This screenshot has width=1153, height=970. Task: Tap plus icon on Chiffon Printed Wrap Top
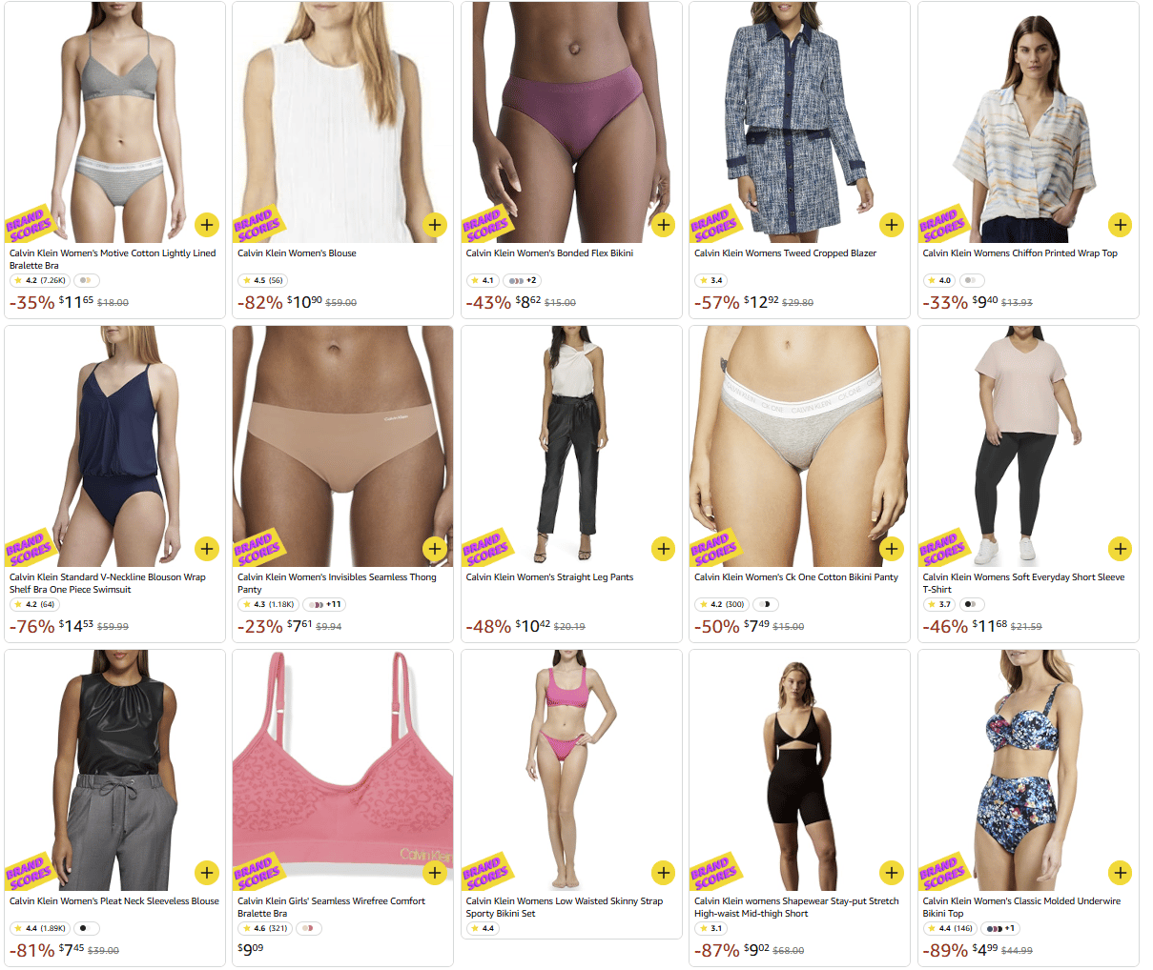click(x=1120, y=225)
